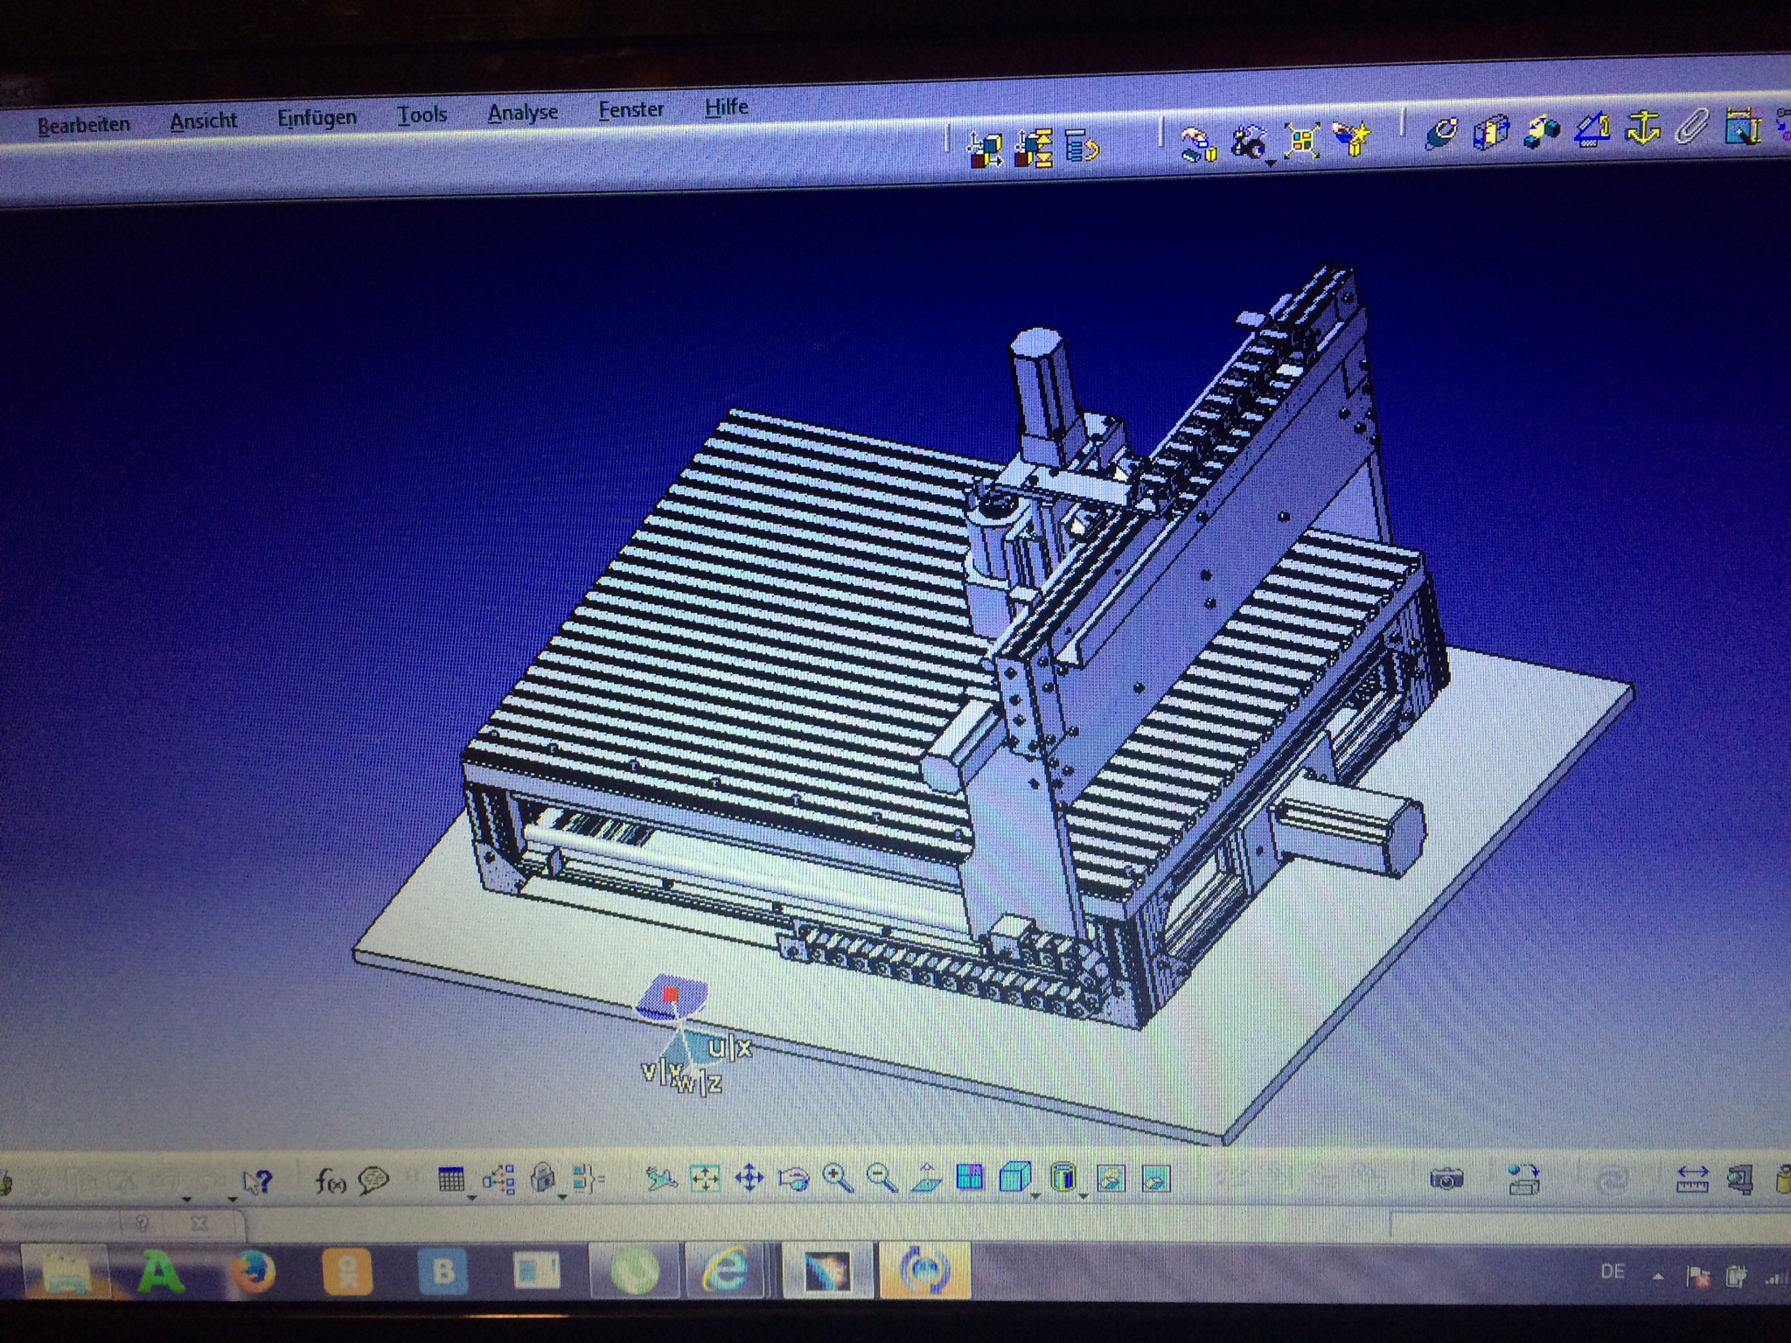Click the Coincidence Constraint icon
Image resolution: width=1791 pixels, height=1343 pixels.
point(1441,133)
